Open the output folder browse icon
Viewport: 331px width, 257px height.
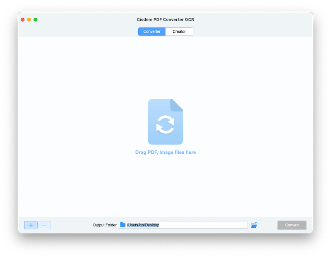(254, 225)
